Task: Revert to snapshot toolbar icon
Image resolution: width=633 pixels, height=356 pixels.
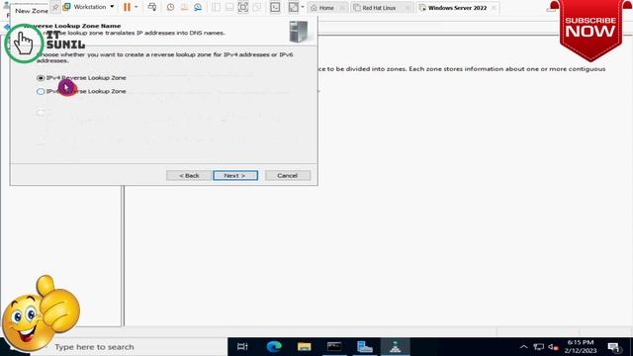Action: click(184, 7)
